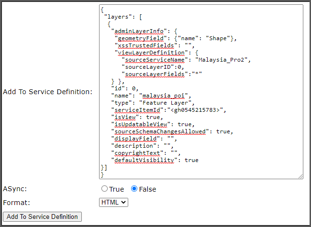Click the resize handle of the JSON textarea
311x227 pixels.
(300, 176)
